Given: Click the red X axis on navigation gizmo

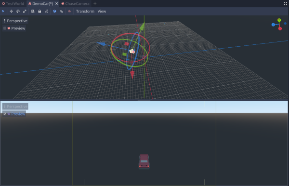Looking at the screenshot, I should tap(280, 28).
